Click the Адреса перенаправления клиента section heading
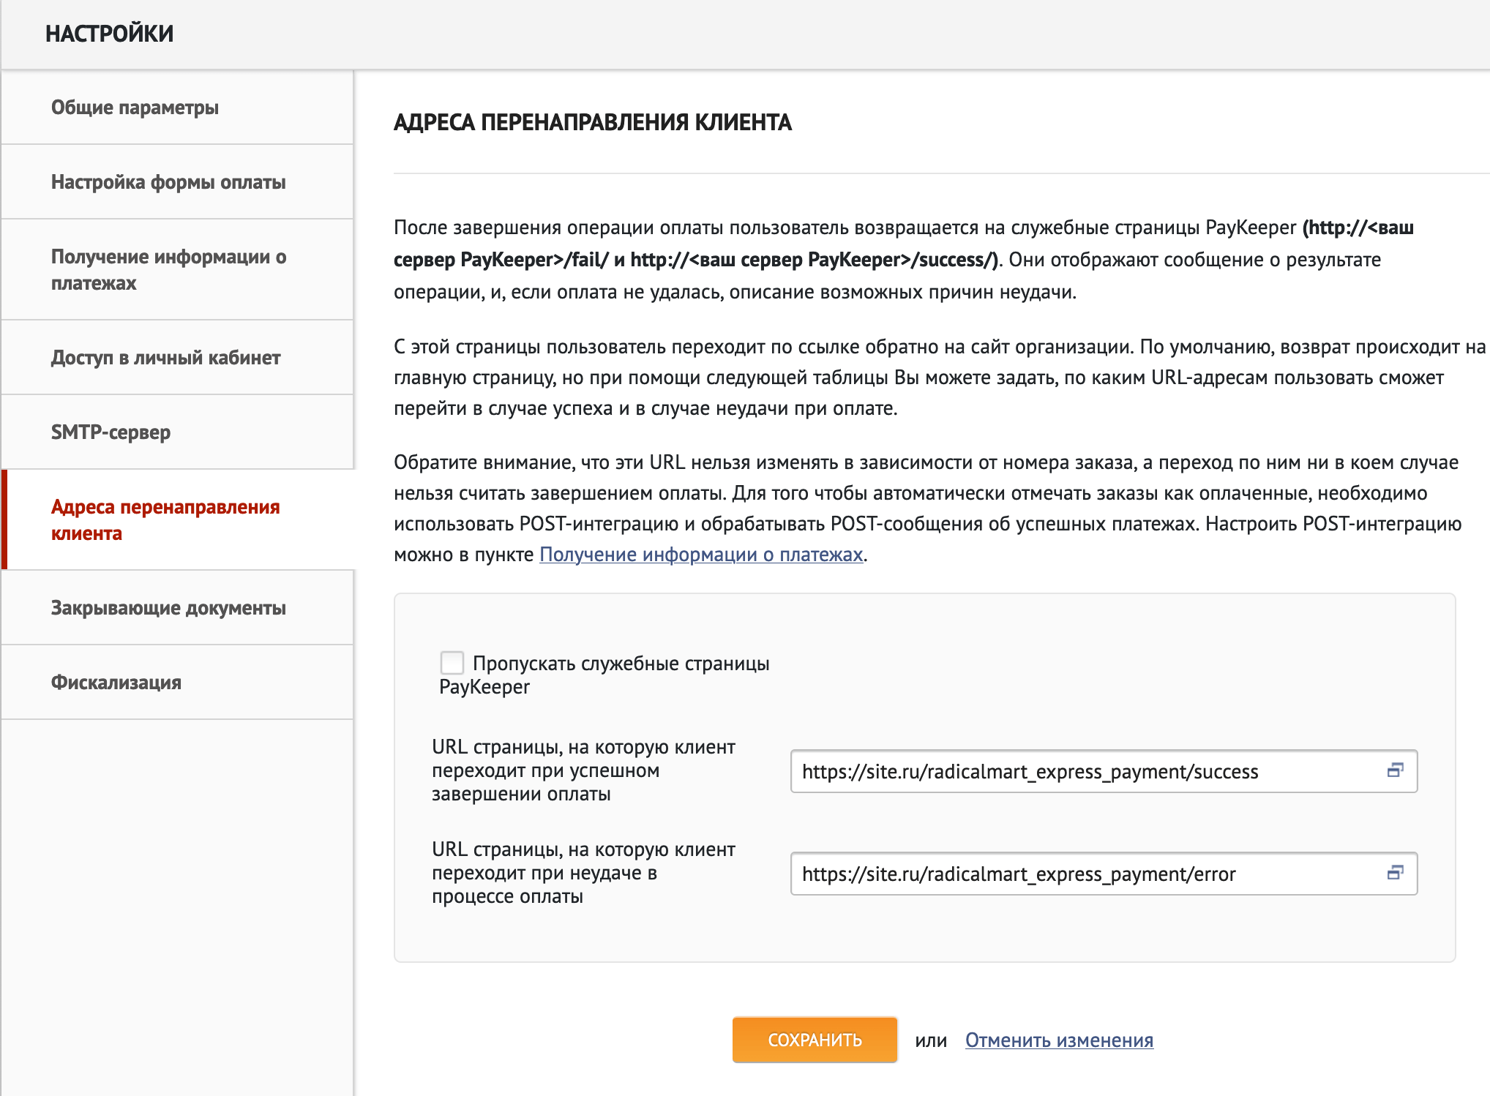The image size is (1490, 1096). [x=592, y=122]
